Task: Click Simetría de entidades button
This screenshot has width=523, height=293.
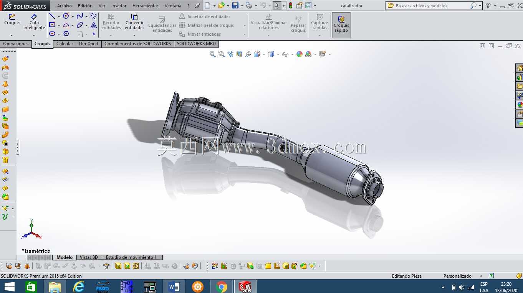Action: (x=205, y=16)
